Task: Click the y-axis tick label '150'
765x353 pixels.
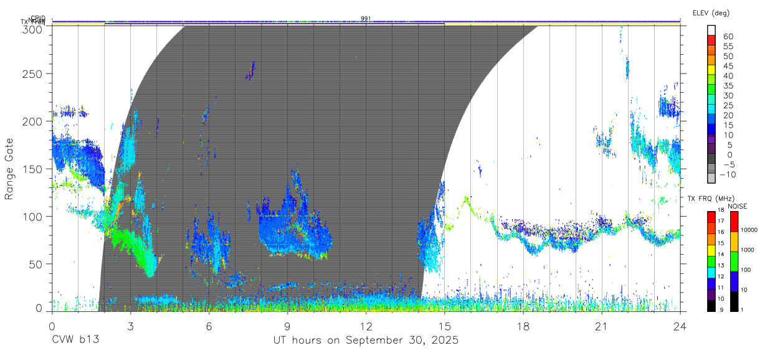Action: (x=33, y=168)
